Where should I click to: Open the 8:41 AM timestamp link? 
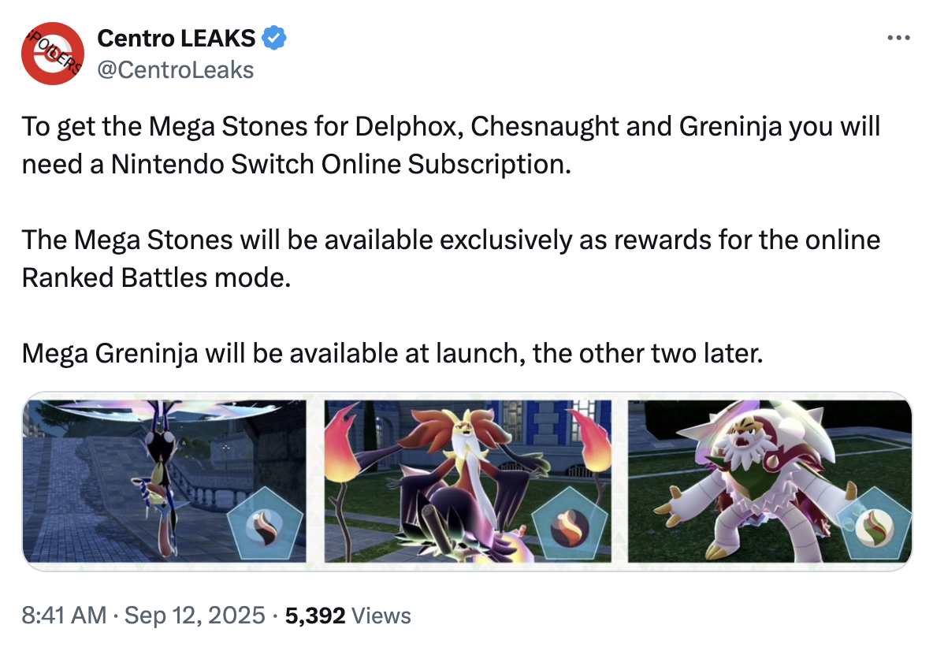(65, 616)
